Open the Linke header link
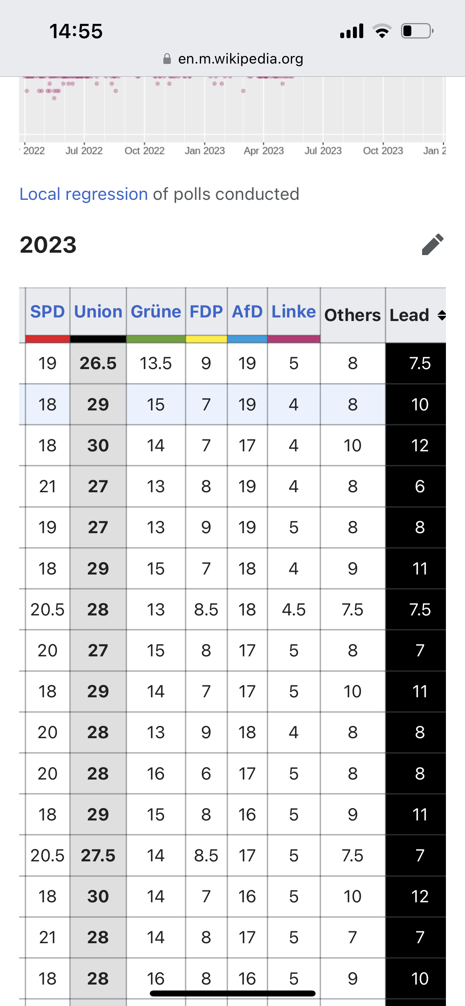Viewport: 465px width, 1006px height. 294,311
